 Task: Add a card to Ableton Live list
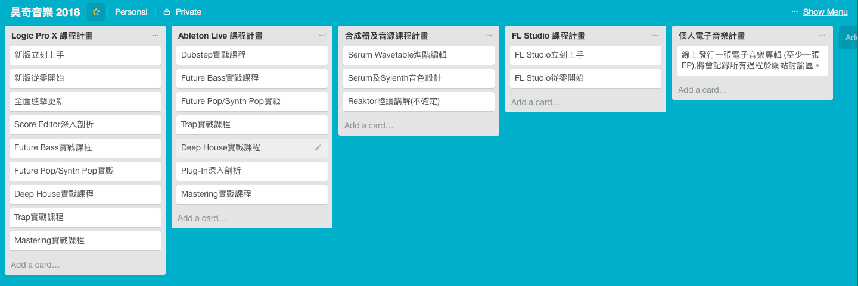202,218
